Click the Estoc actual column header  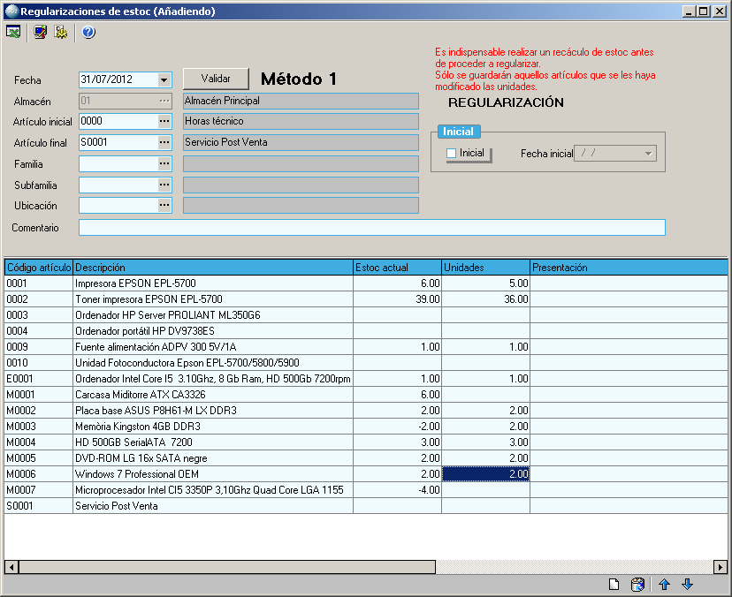pos(397,268)
